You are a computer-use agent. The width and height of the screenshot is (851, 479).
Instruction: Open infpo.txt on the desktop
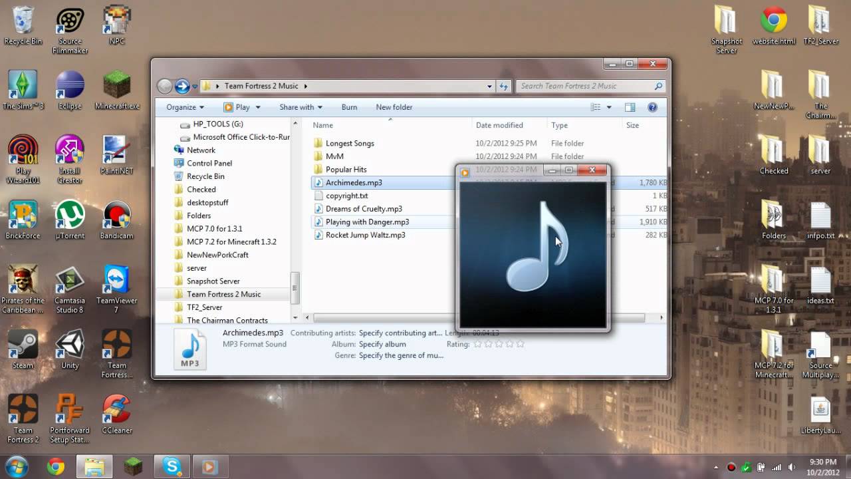coord(820,220)
